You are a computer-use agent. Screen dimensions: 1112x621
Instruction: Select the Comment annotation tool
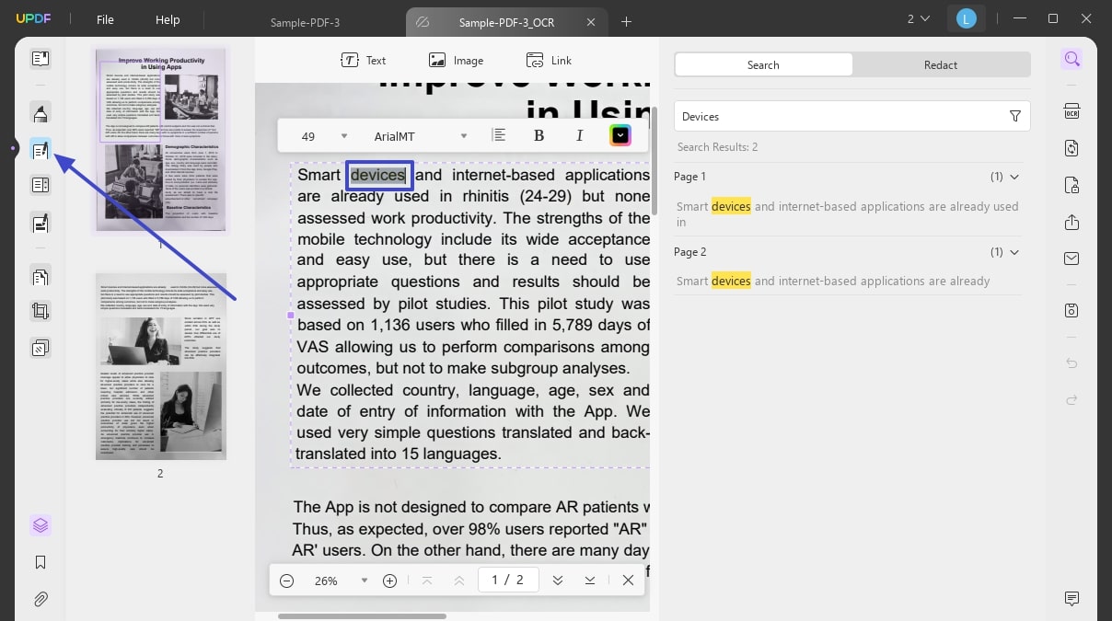pyautogui.click(x=40, y=112)
